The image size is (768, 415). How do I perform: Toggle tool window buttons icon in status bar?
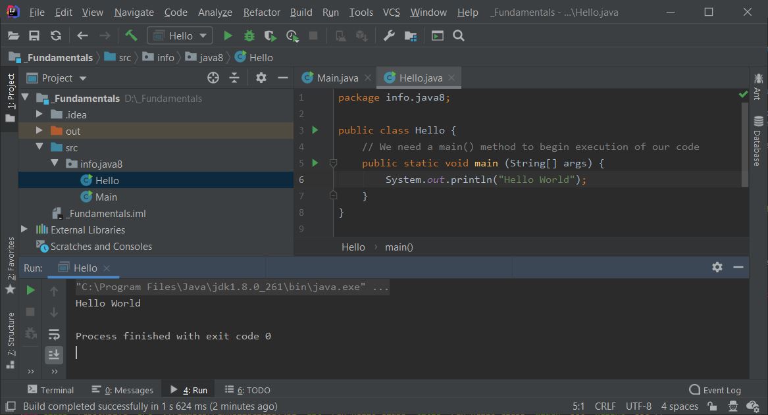(x=10, y=406)
